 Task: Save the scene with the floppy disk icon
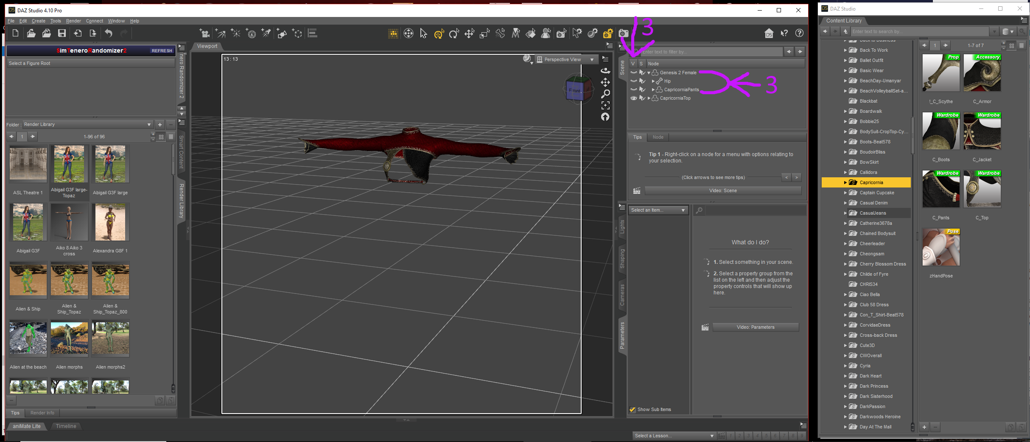pyautogui.click(x=62, y=33)
